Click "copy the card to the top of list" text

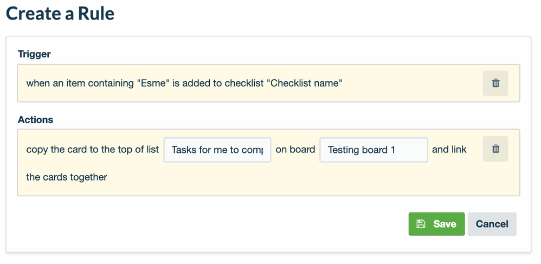click(92, 149)
